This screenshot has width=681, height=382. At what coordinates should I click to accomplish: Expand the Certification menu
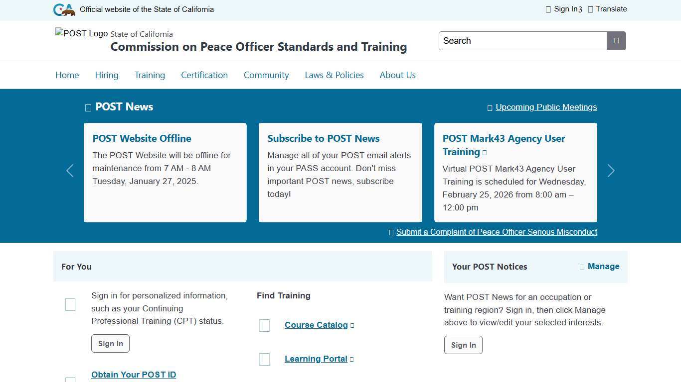[204, 75]
